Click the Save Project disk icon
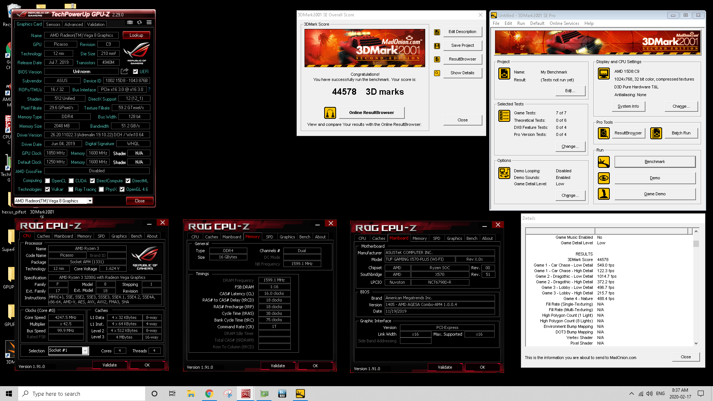This screenshot has width=713, height=401. (437, 46)
